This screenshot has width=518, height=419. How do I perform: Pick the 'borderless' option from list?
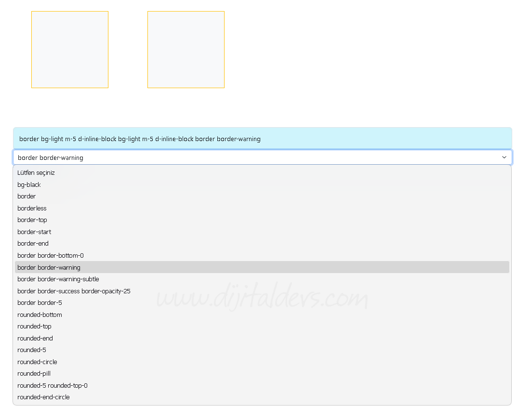point(32,208)
